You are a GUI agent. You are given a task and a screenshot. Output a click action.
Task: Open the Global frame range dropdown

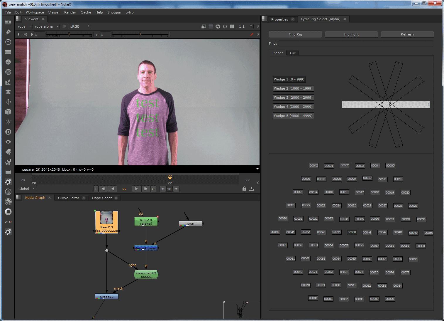click(x=26, y=189)
